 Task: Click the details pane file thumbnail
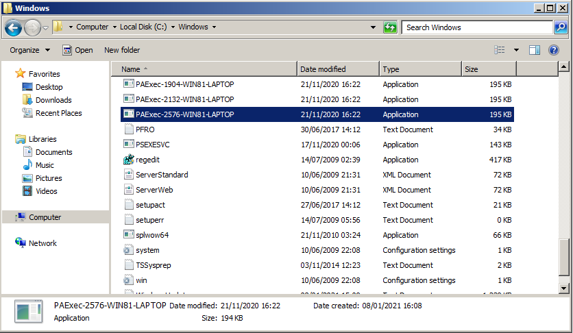[x=29, y=312]
